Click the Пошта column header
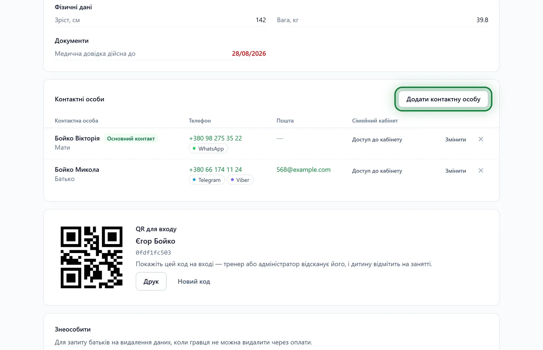Screen dimensions: 543x350 (x=285, y=121)
